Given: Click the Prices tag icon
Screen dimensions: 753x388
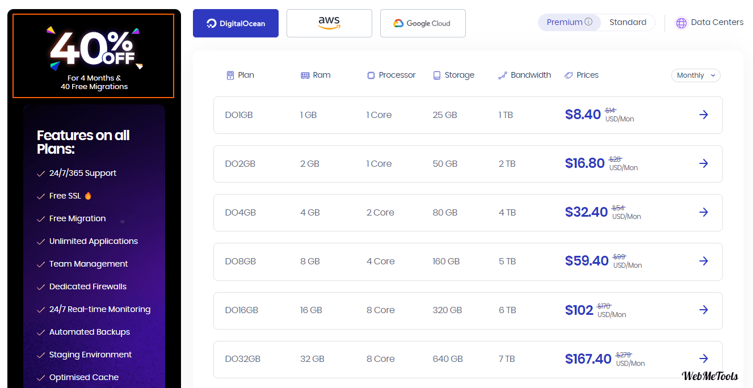Looking at the screenshot, I should [569, 75].
